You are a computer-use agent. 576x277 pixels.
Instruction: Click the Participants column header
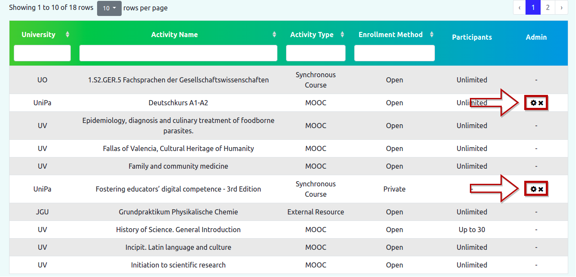coord(472,37)
